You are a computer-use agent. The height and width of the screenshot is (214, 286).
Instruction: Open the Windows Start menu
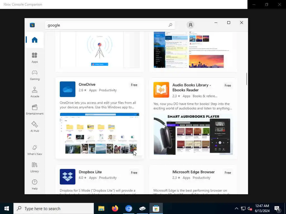tap(7, 208)
